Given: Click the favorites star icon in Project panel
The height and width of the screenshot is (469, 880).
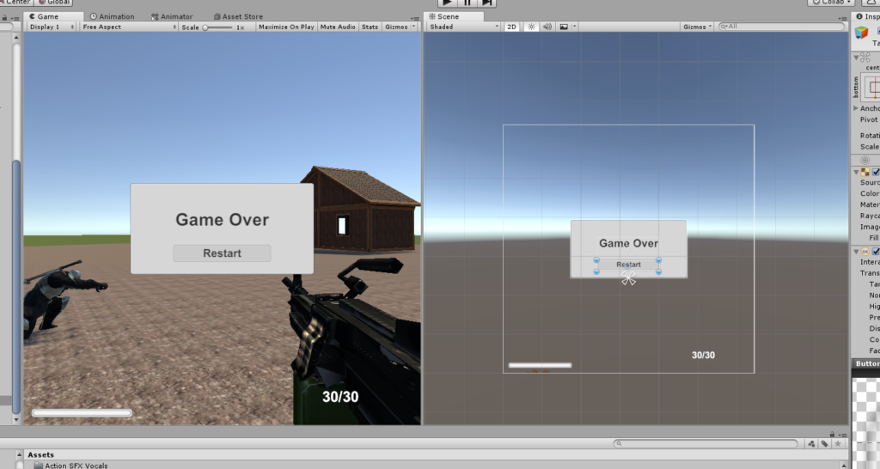Looking at the screenshot, I should [838, 443].
